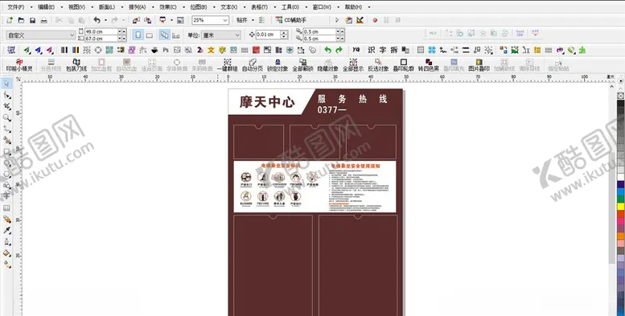The image size is (625, 316).
Task: Select the Eyedropper tool
Action: pyautogui.click(x=6, y=230)
